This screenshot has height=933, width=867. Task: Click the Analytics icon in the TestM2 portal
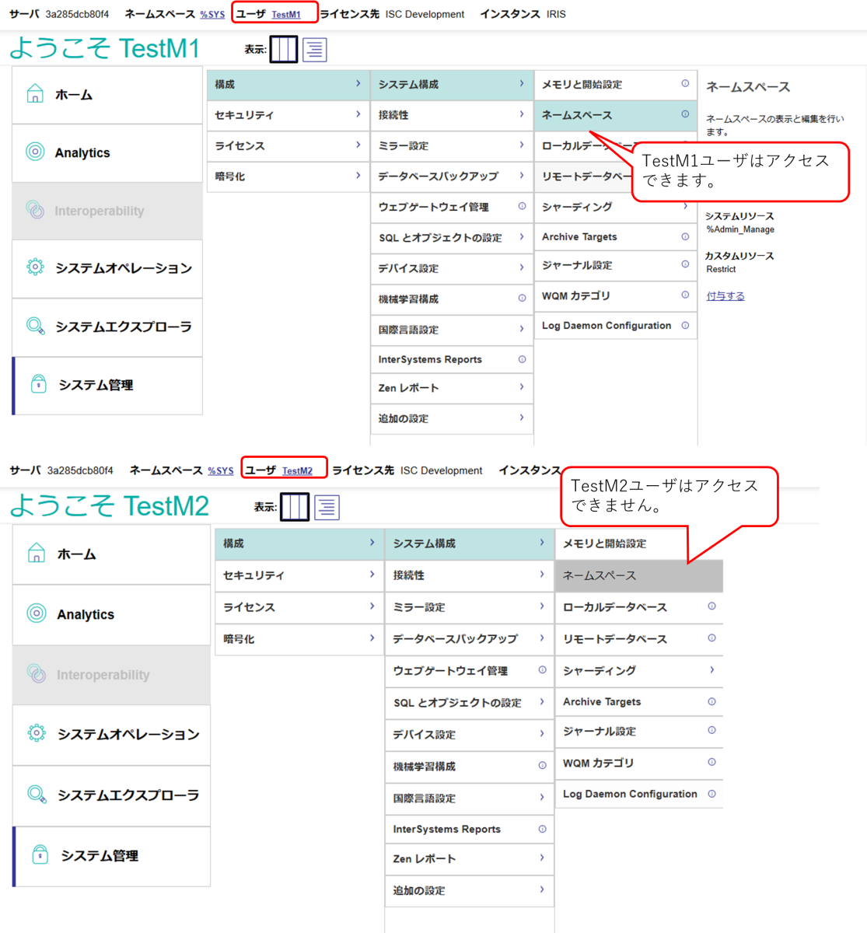tap(37, 613)
